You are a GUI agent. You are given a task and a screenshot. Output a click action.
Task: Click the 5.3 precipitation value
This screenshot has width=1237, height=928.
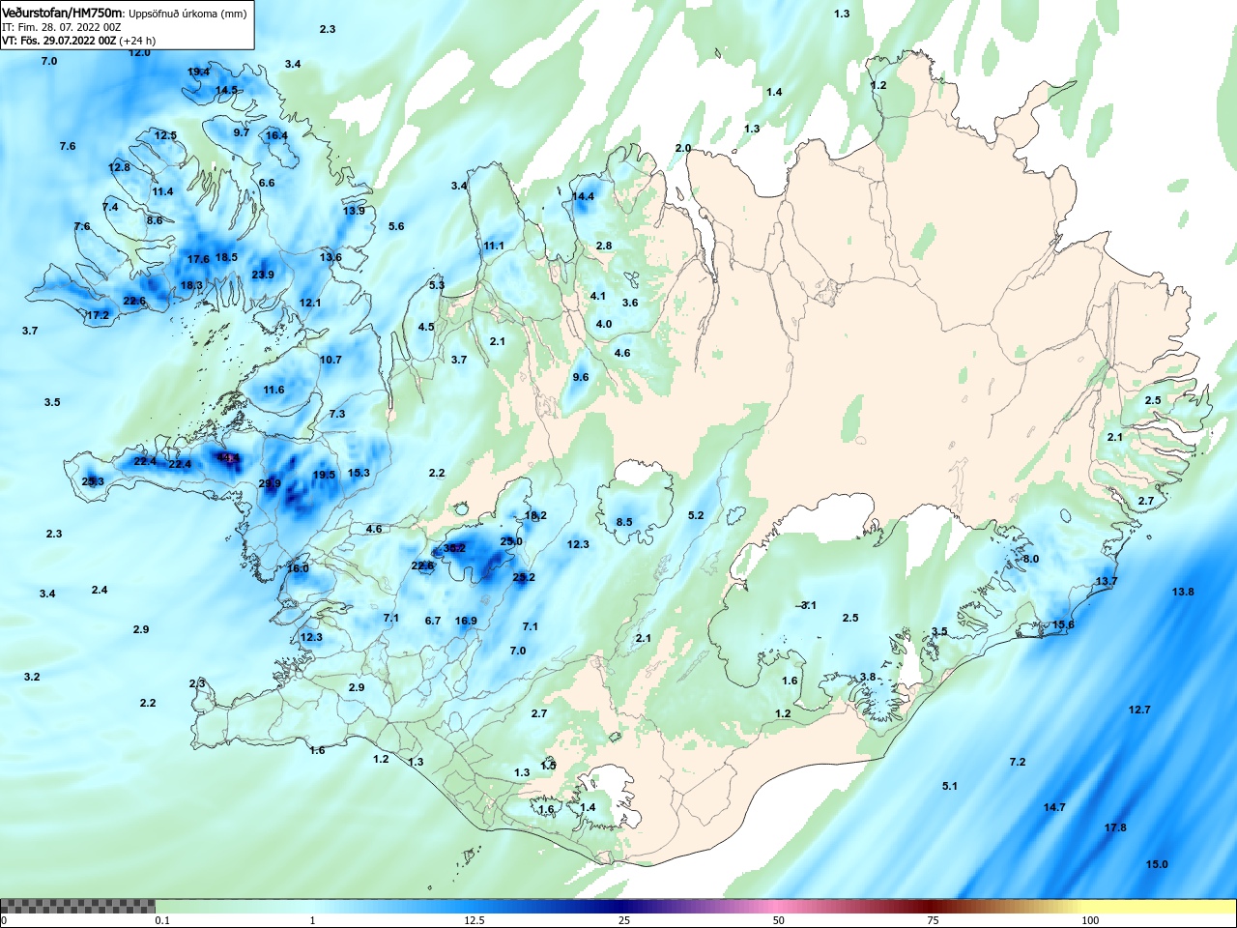(437, 285)
